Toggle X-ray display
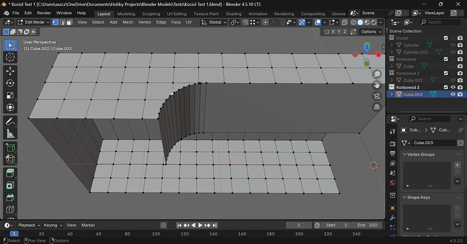The width and height of the screenshot is (467, 244). point(345,22)
